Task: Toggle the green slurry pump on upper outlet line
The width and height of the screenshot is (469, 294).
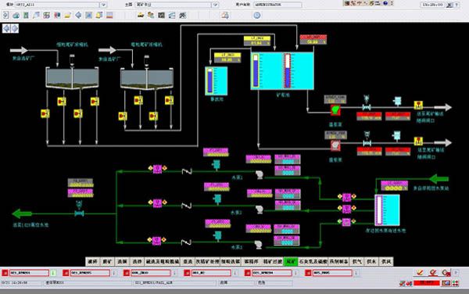Action: point(335,110)
